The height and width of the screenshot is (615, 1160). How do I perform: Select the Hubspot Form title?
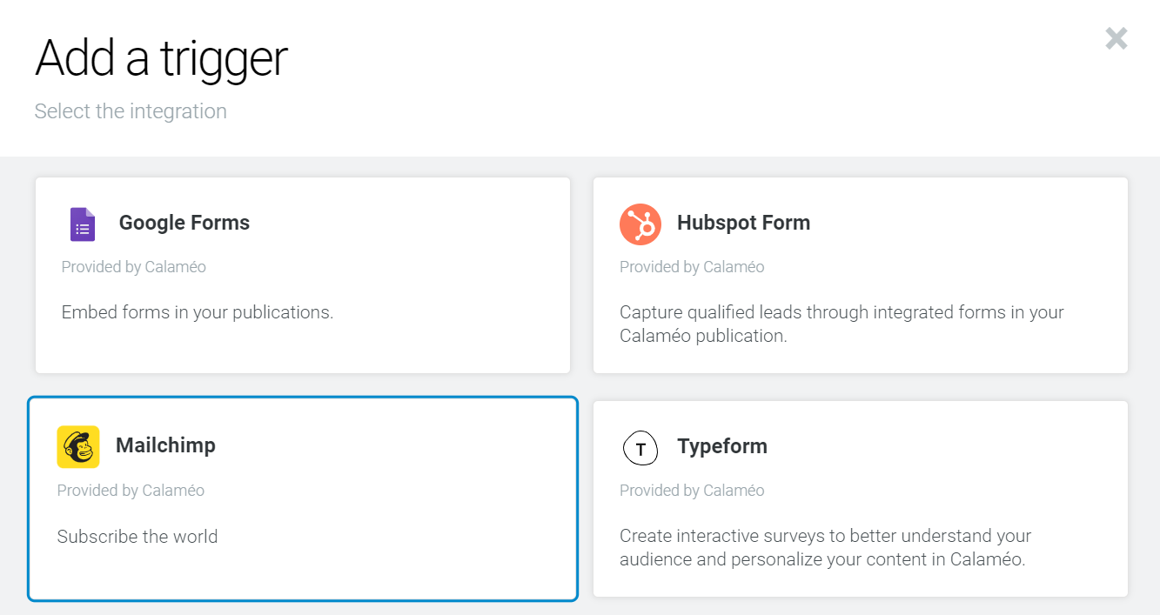click(744, 223)
